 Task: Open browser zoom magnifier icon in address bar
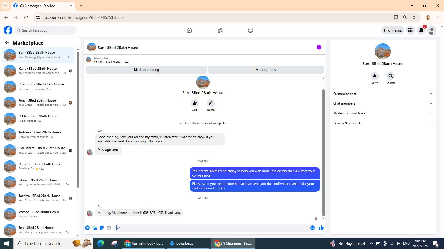coord(405,17)
